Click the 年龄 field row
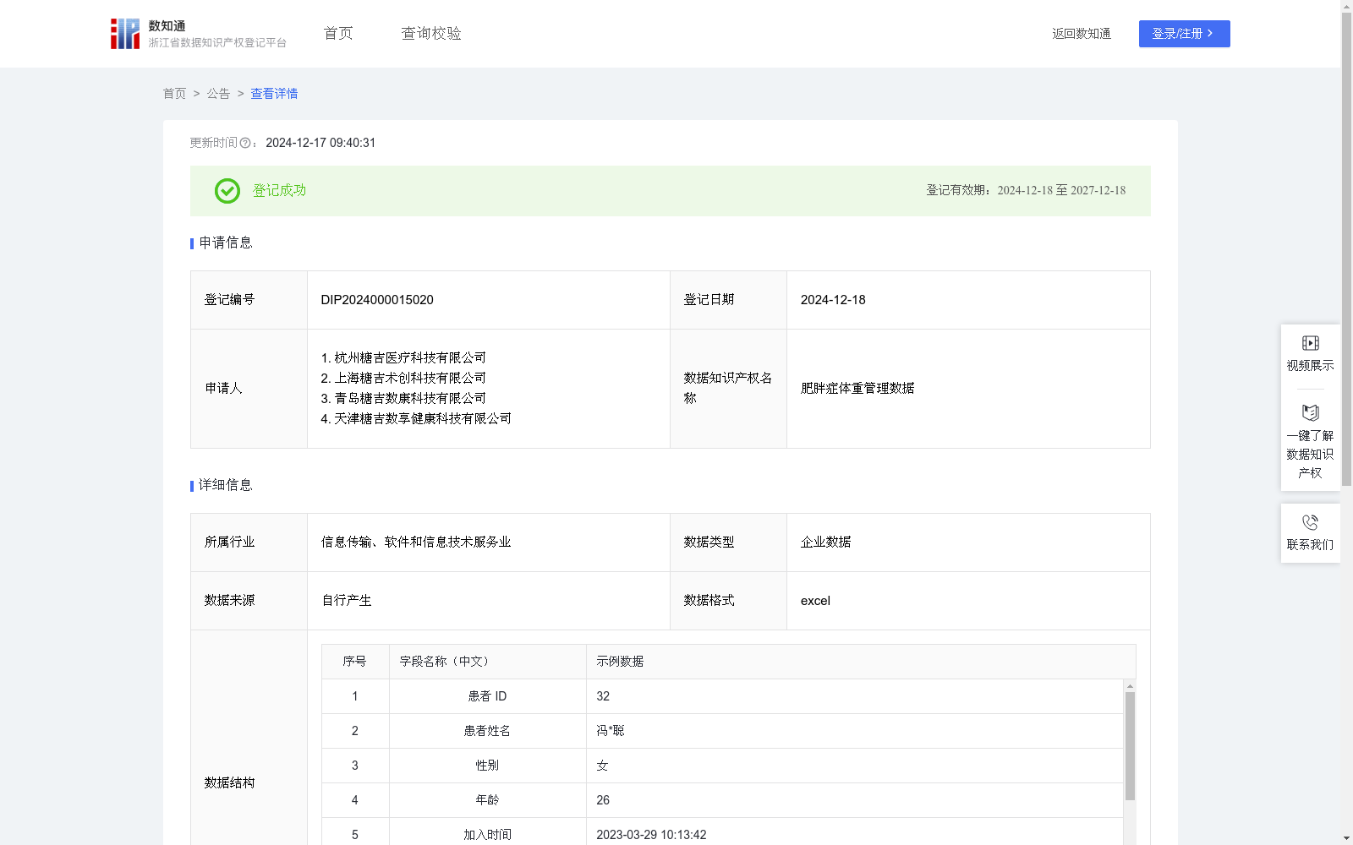This screenshot has width=1353, height=845. coord(722,800)
